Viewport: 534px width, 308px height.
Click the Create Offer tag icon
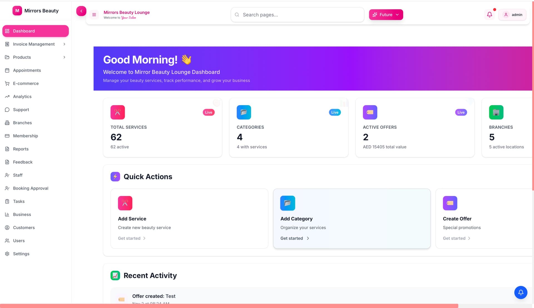click(450, 203)
